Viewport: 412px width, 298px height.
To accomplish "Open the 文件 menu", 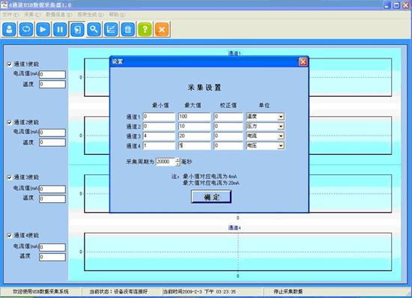I will coord(10,15).
